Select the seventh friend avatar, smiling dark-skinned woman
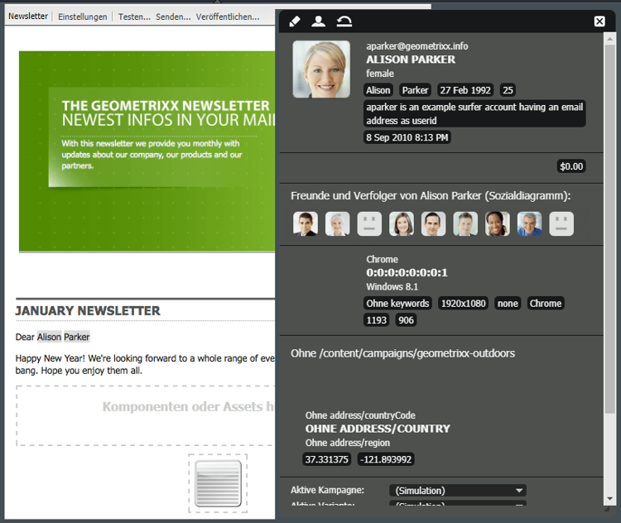The image size is (621, 523). (498, 223)
